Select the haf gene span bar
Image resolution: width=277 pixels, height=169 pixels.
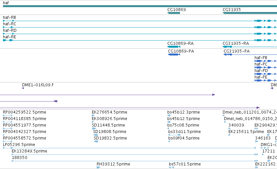pos(140,6)
